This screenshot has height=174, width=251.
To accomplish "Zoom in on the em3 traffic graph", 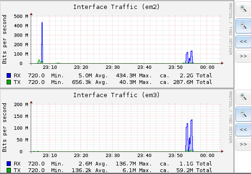I will pos(243,97).
